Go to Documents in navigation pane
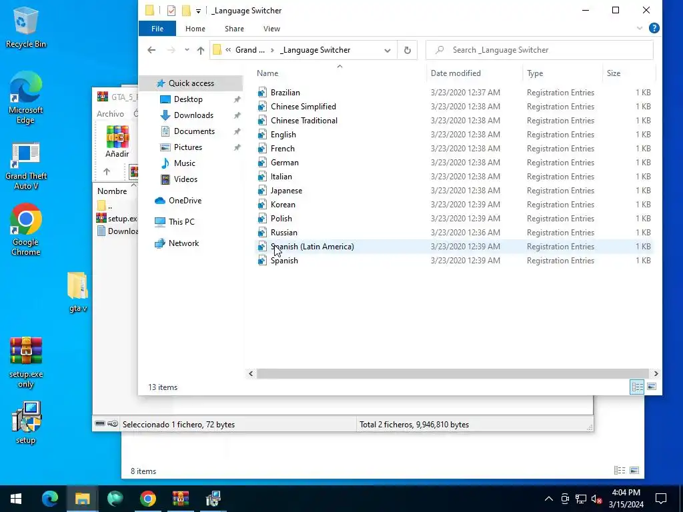This screenshot has height=512, width=683. [x=194, y=131]
